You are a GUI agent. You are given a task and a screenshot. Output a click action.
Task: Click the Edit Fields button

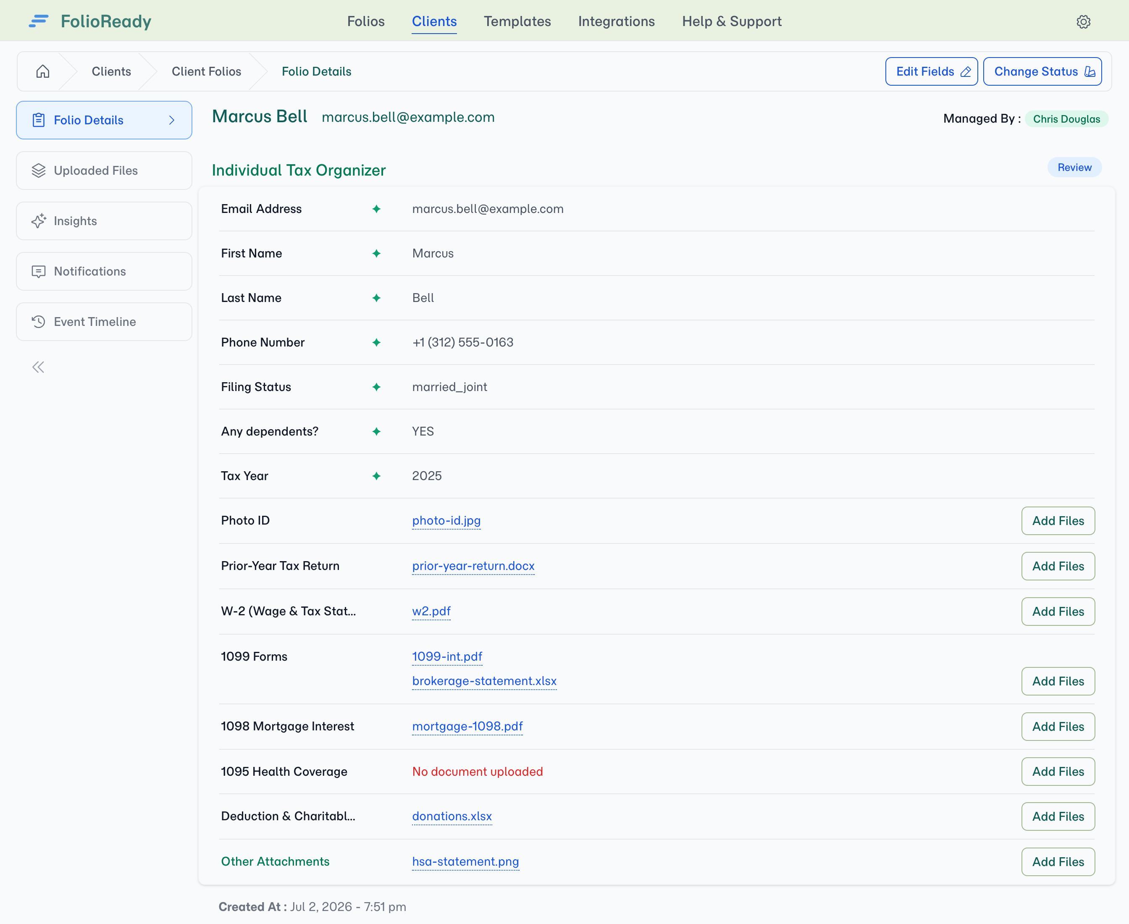931,71
